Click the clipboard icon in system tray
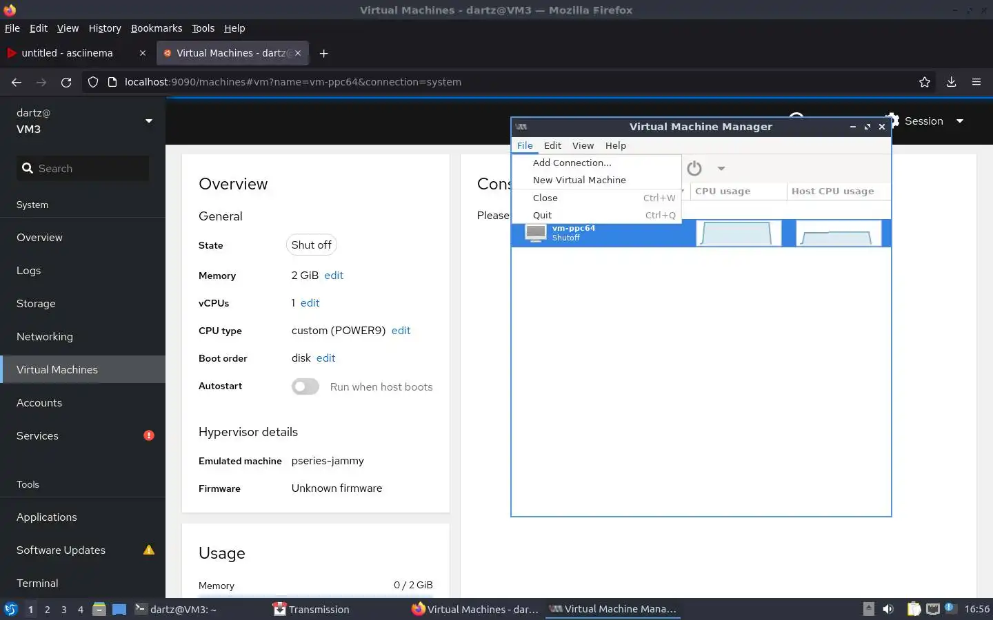 (914, 609)
